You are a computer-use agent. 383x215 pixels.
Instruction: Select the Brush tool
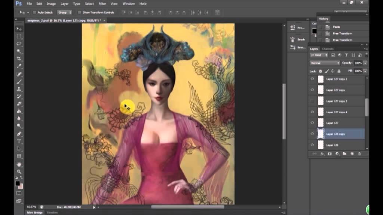tap(19, 82)
